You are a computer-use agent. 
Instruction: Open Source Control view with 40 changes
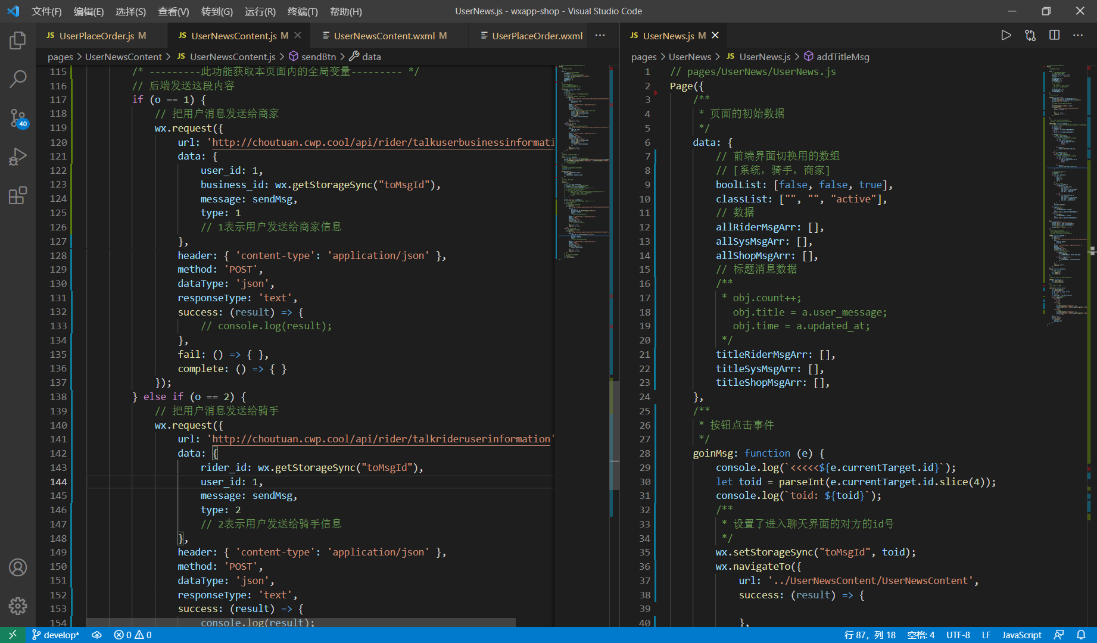coord(18,118)
